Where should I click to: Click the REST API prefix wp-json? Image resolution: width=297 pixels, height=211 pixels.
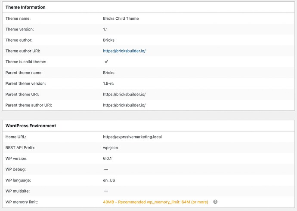point(111,148)
